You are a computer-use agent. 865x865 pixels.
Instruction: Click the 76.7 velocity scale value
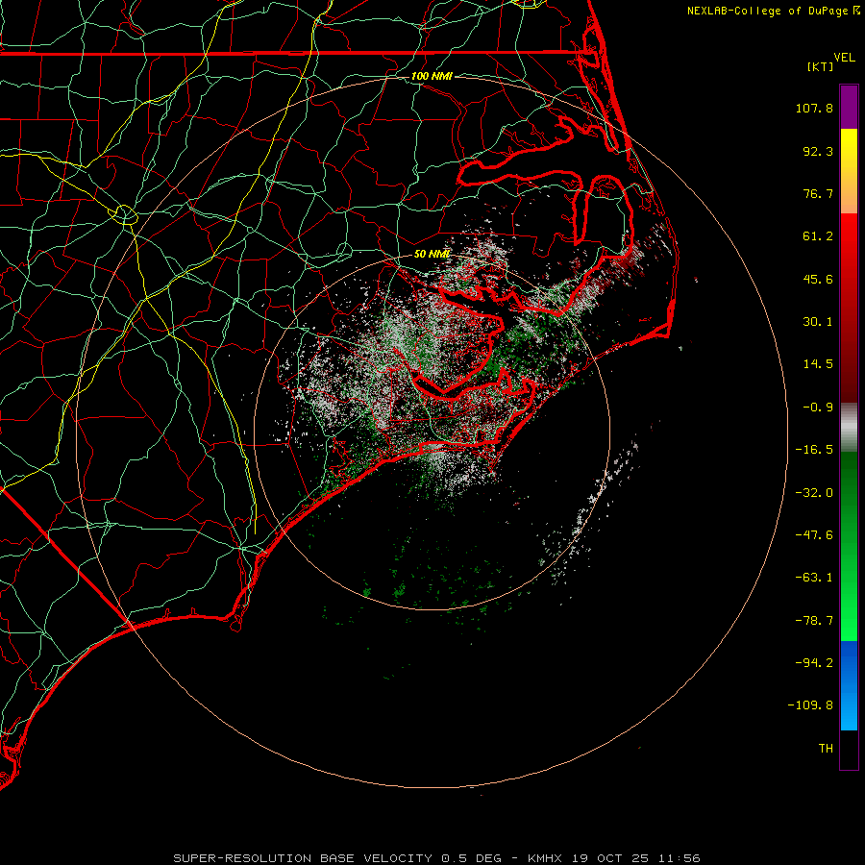[818, 193]
